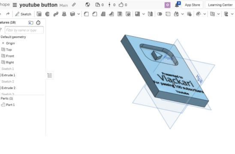The height and width of the screenshot is (154, 235).
Task: Open the main hamburger menu
Action: pyautogui.click(x=15, y=5)
